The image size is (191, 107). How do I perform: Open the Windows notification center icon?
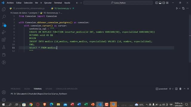186,104
